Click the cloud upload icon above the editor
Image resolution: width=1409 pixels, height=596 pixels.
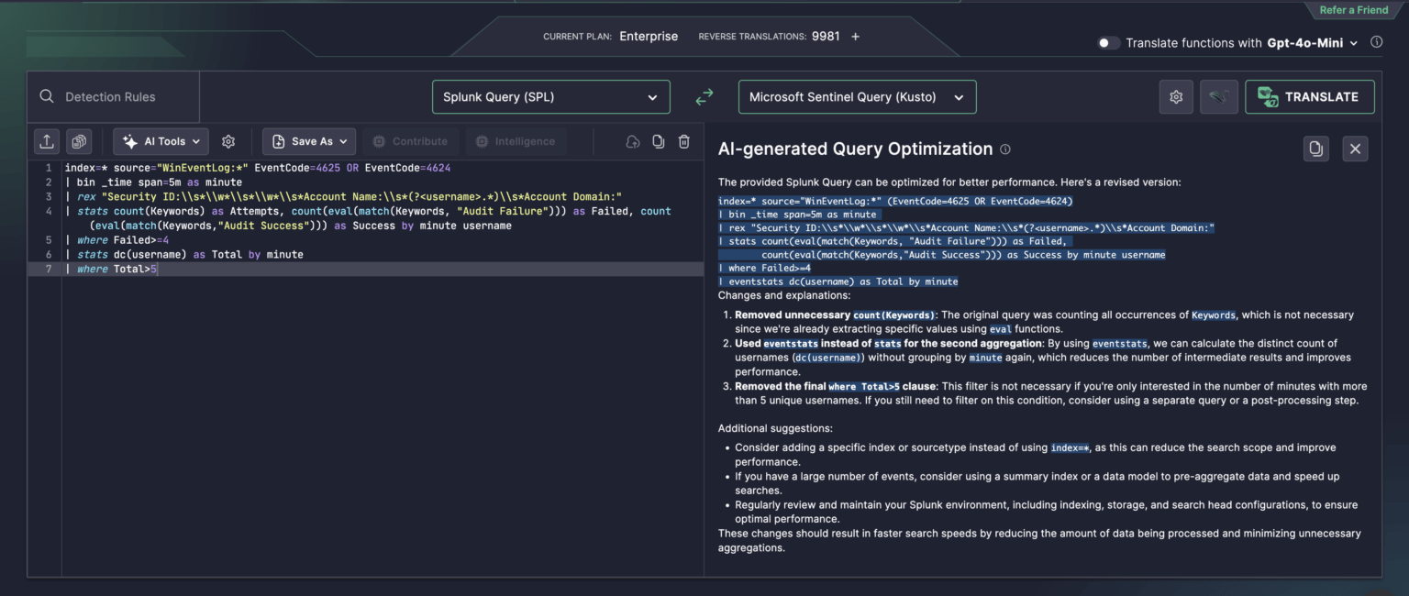(x=632, y=141)
